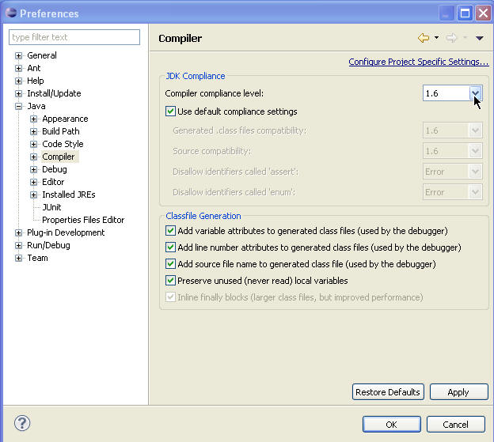494x442 pixels.
Task: Open the preferences page view menu triangle
Action: tap(479, 38)
